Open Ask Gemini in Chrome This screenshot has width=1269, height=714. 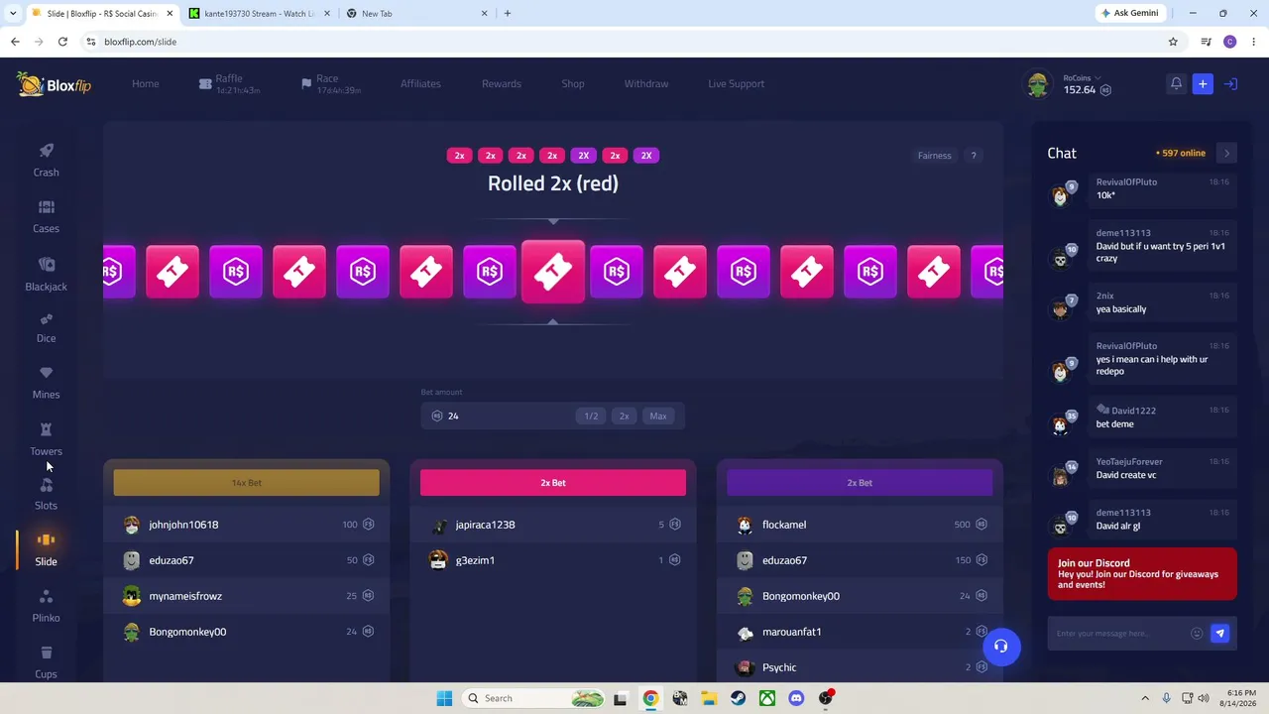[1129, 13]
